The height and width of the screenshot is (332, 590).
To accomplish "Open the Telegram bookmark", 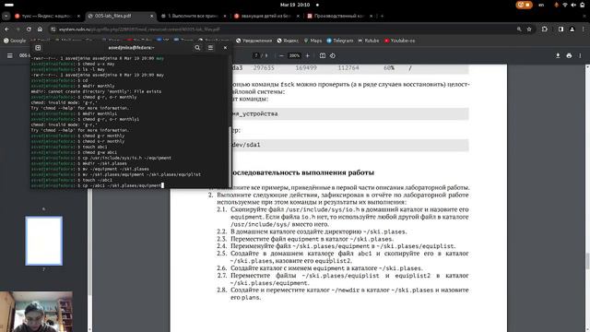I will [x=340, y=41].
